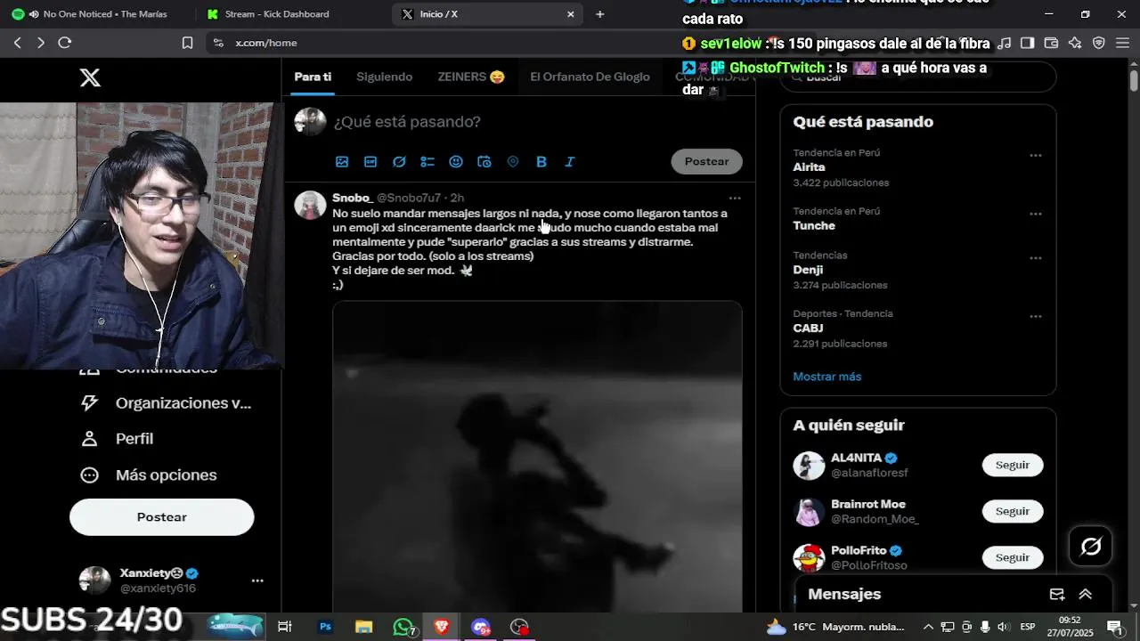
Task: Open the Brave VPN shield icon
Action: point(1099,43)
